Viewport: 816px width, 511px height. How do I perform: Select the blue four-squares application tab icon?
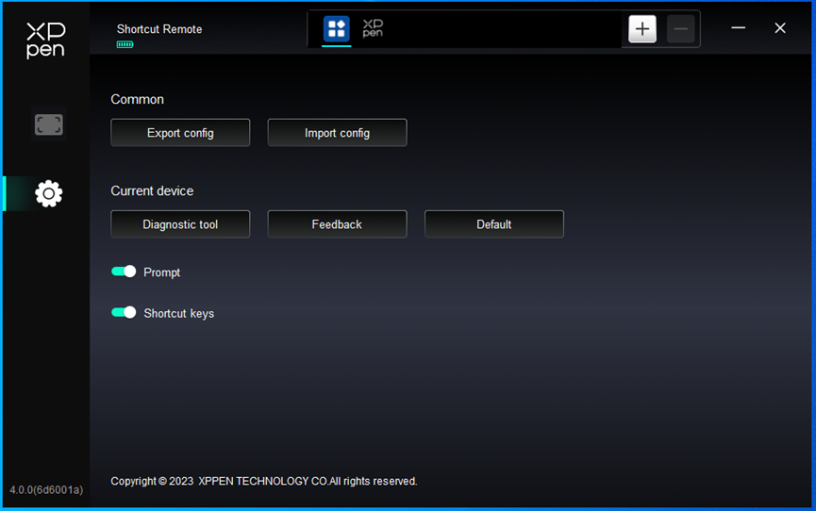click(337, 28)
